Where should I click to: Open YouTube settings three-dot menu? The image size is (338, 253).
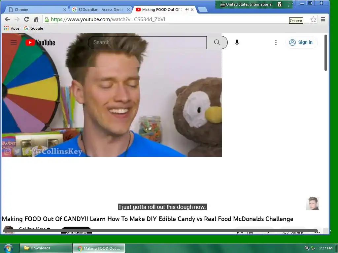276,42
